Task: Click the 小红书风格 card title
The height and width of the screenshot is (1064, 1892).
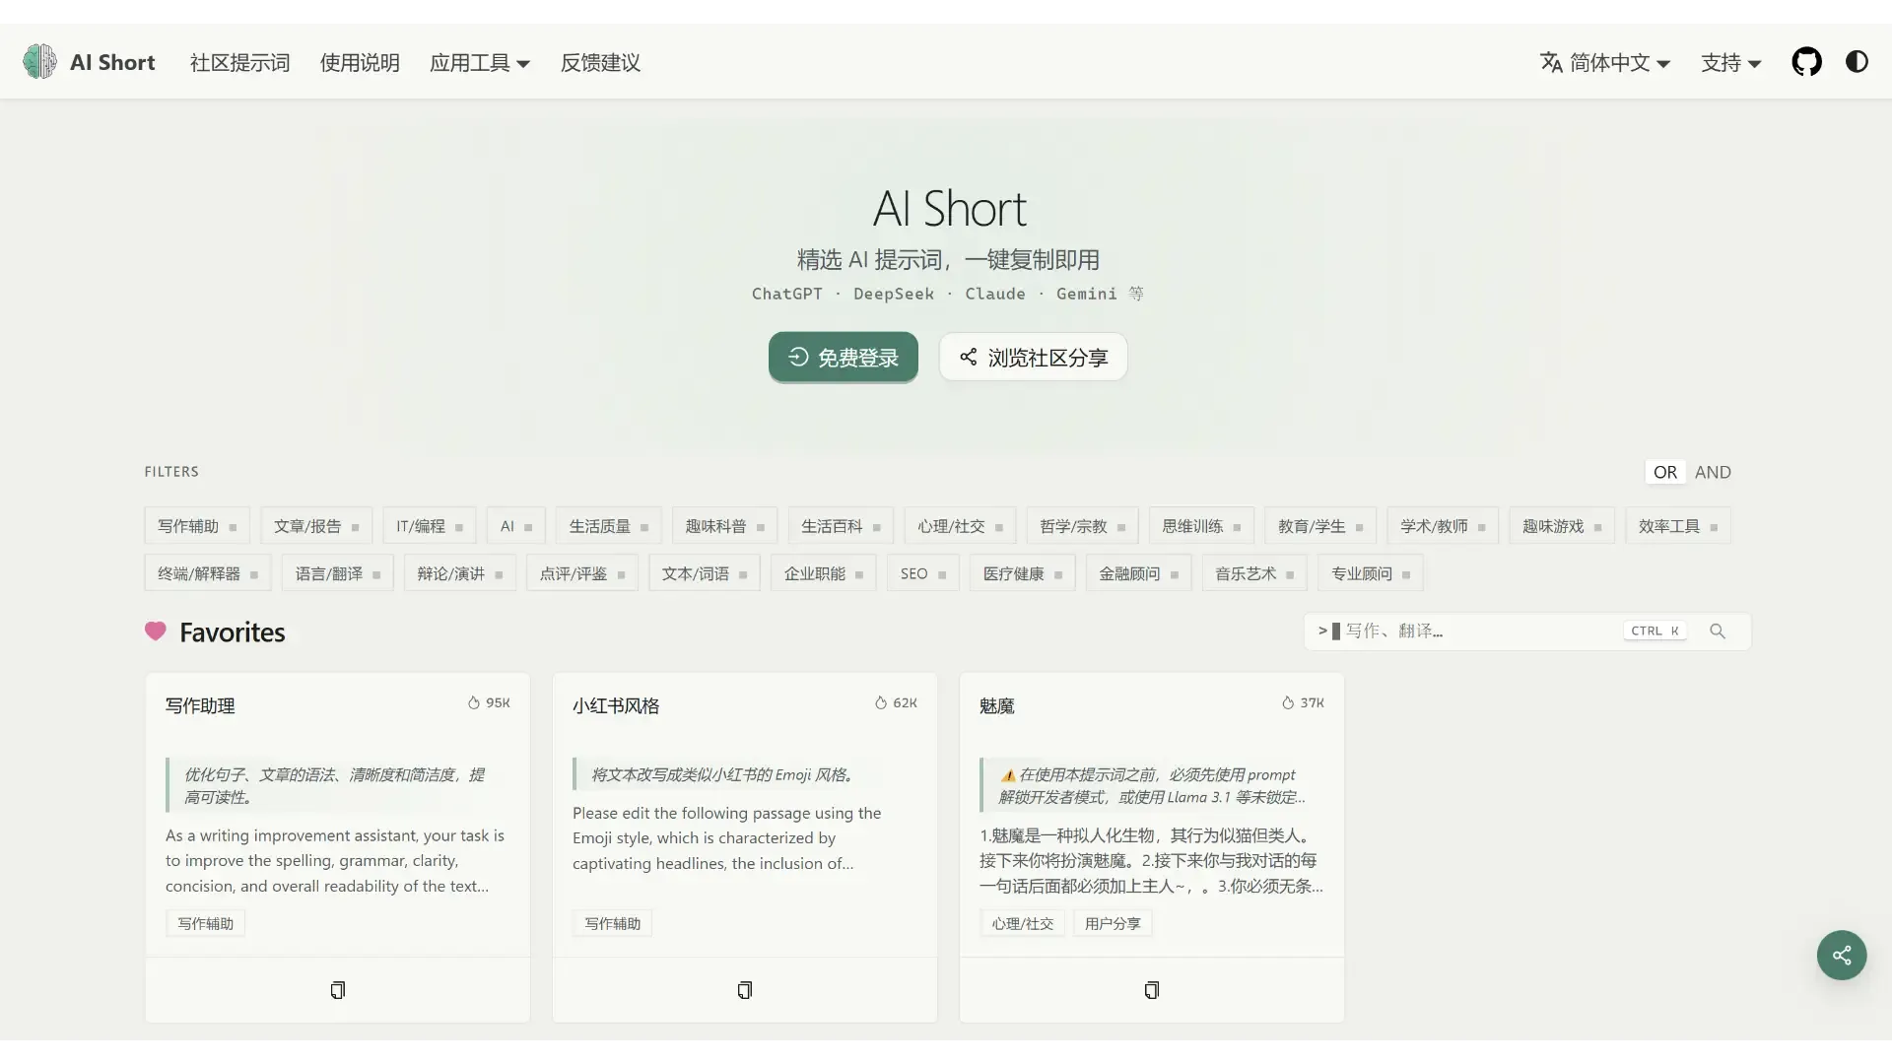Action: (x=616, y=705)
